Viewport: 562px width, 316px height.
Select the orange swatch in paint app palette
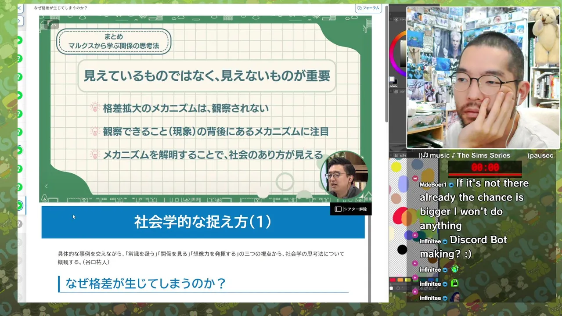pyautogui.click(x=400, y=280)
